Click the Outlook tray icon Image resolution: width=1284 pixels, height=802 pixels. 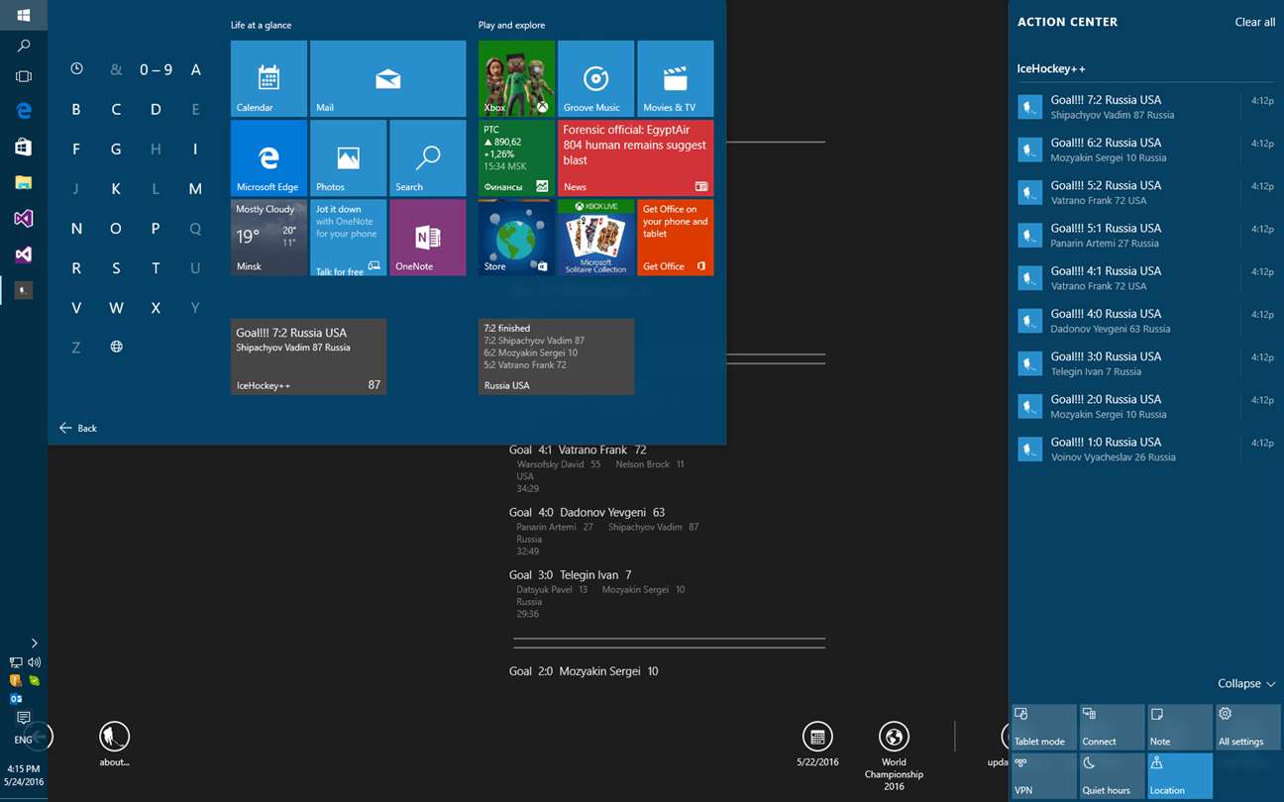click(16, 698)
